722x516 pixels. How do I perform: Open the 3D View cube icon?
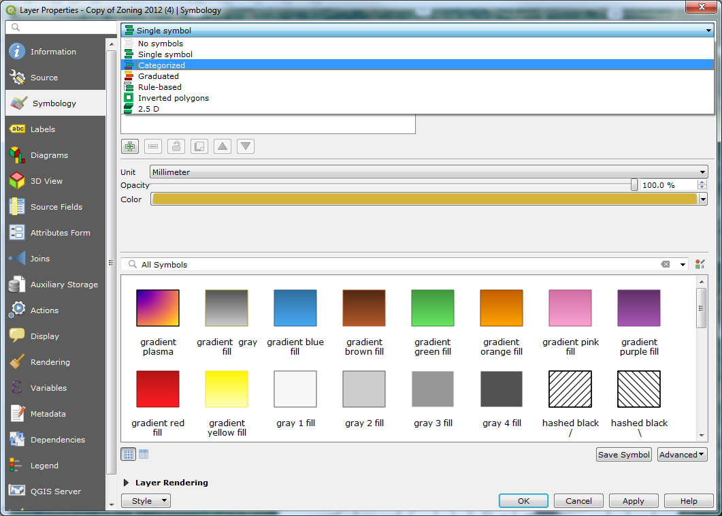(x=17, y=181)
